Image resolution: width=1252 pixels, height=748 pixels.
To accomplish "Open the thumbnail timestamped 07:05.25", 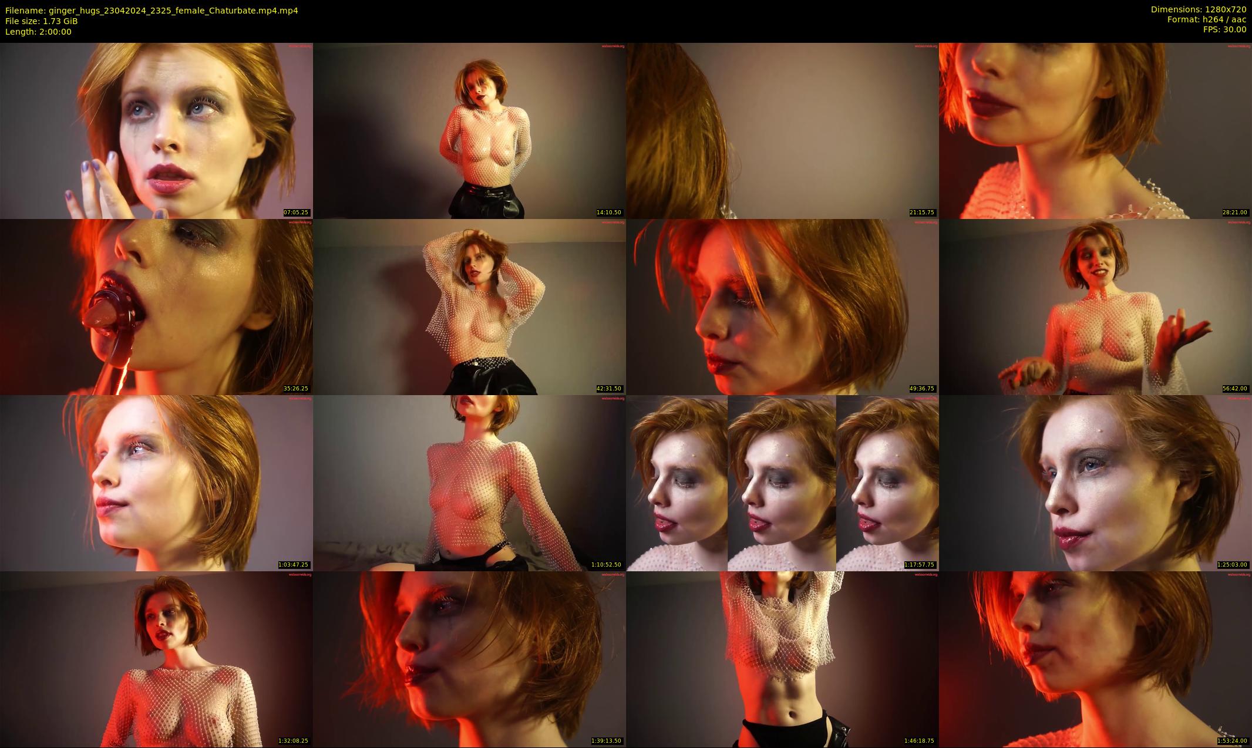I will [156, 130].
